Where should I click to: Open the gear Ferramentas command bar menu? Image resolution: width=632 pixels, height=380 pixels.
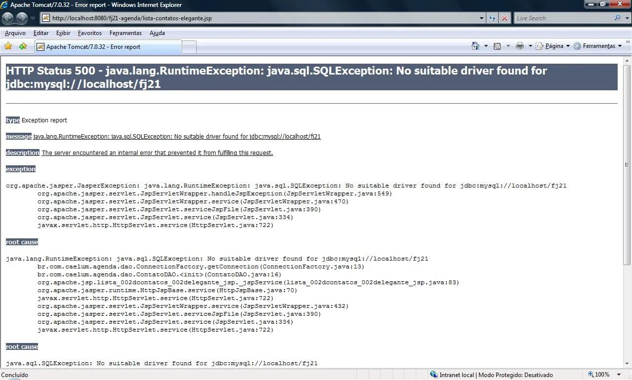click(597, 46)
